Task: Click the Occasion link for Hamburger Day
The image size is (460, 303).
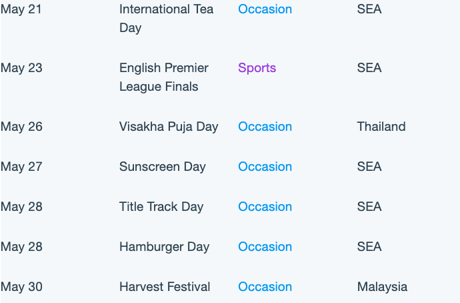Action: pyautogui.click(x=265, y=247)
